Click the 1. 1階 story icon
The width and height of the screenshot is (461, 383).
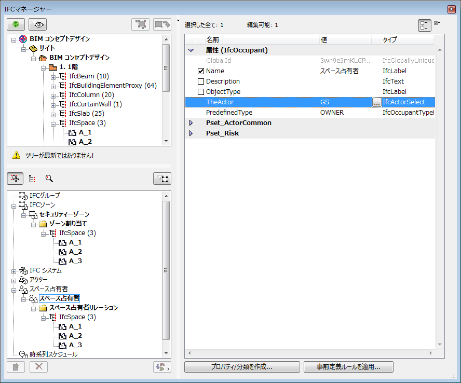(x=53, y=67)
